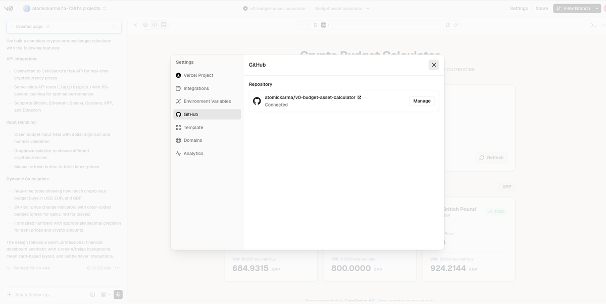Screen dimensions: 606x304
Task: Open preview in new tab icon
Action: pos(448,25)
